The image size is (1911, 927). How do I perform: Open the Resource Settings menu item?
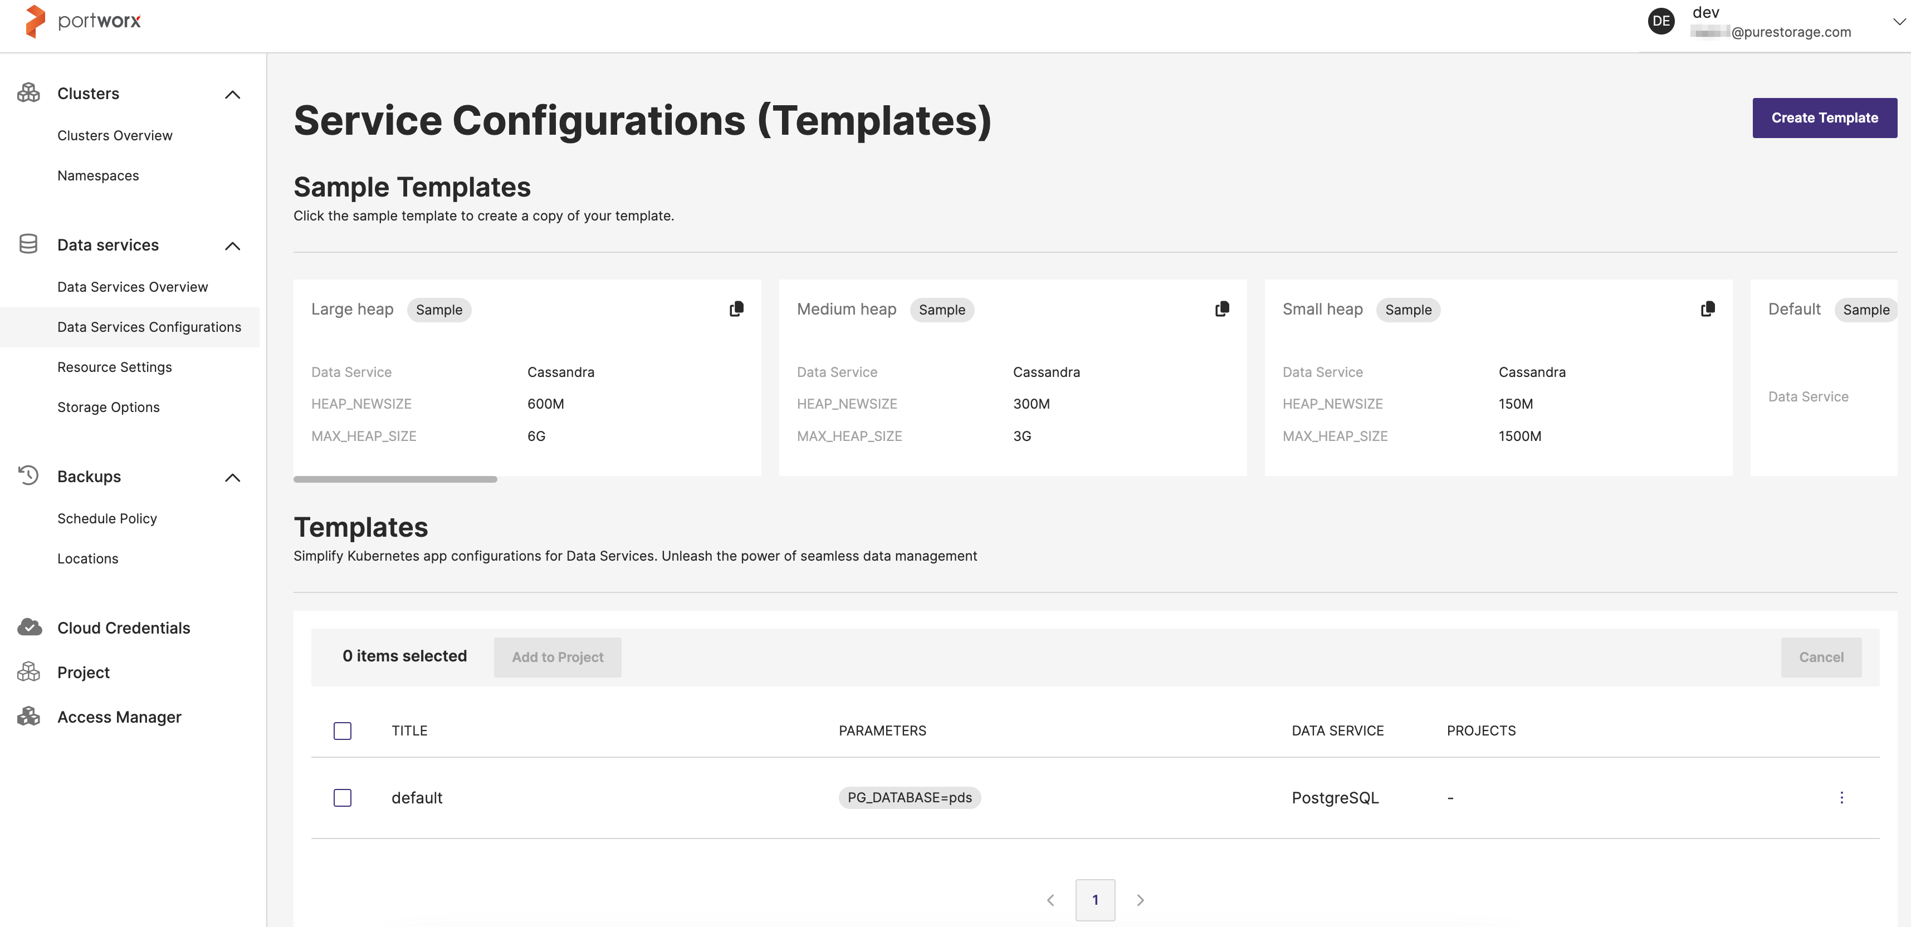tap(114, 367)
